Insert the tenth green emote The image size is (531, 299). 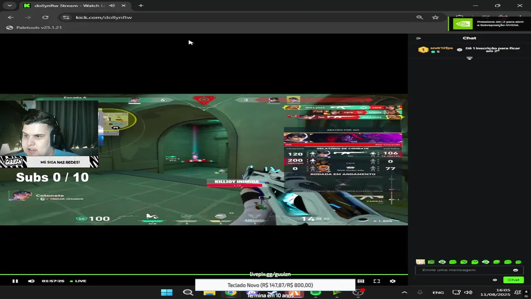[519, 262]
